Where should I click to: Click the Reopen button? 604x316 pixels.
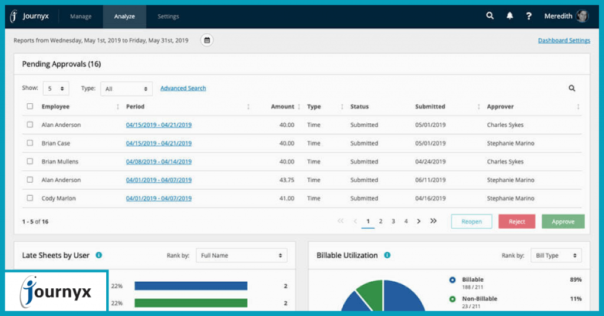click(471, 221)
